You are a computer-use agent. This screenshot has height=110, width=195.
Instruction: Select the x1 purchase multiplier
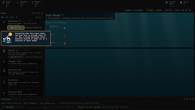coord(2,17)
